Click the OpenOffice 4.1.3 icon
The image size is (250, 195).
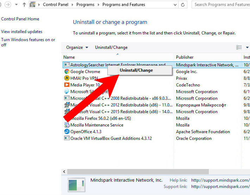(67, 131)
